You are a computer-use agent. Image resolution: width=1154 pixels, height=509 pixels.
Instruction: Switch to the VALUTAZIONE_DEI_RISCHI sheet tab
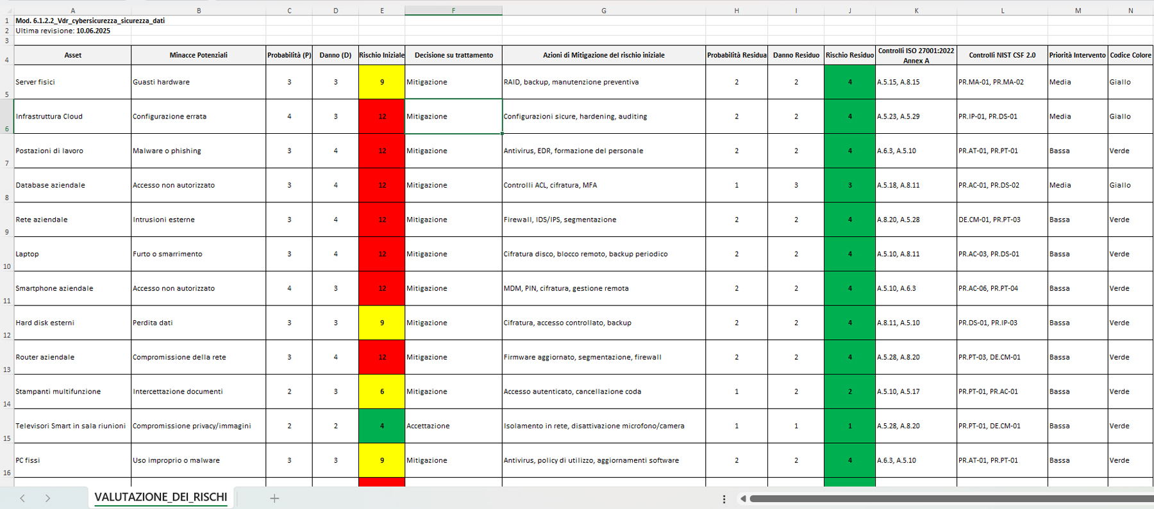(161, 497)
